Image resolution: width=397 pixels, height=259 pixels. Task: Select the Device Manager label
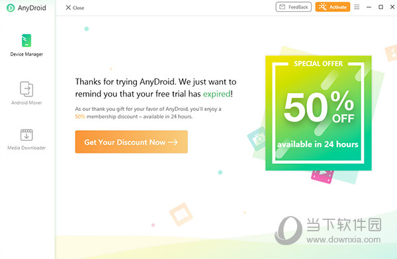coord(26,54)
